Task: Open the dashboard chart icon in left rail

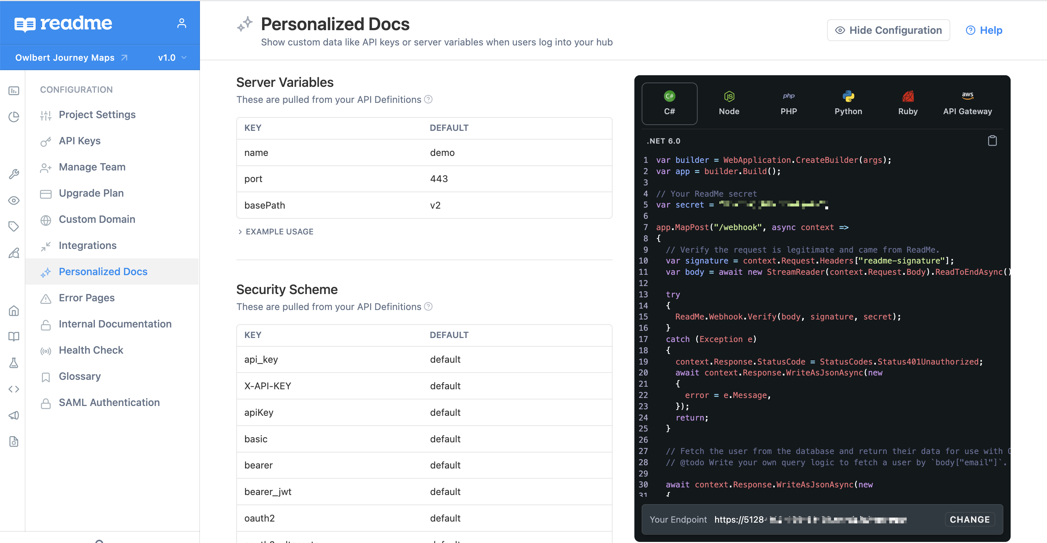Action: pyautogui.click(x=14, y=90)
